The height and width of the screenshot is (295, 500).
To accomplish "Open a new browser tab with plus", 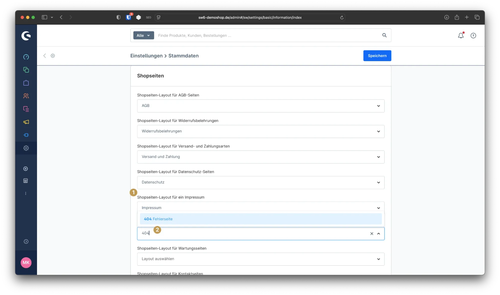I will (467, 17).
